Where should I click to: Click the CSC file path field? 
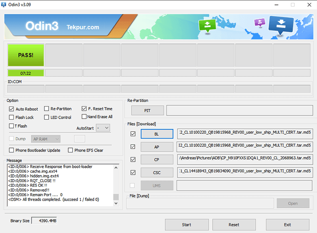pos(245,173)
